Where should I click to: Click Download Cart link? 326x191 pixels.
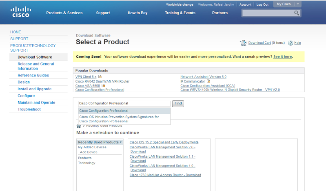[259, 43]
